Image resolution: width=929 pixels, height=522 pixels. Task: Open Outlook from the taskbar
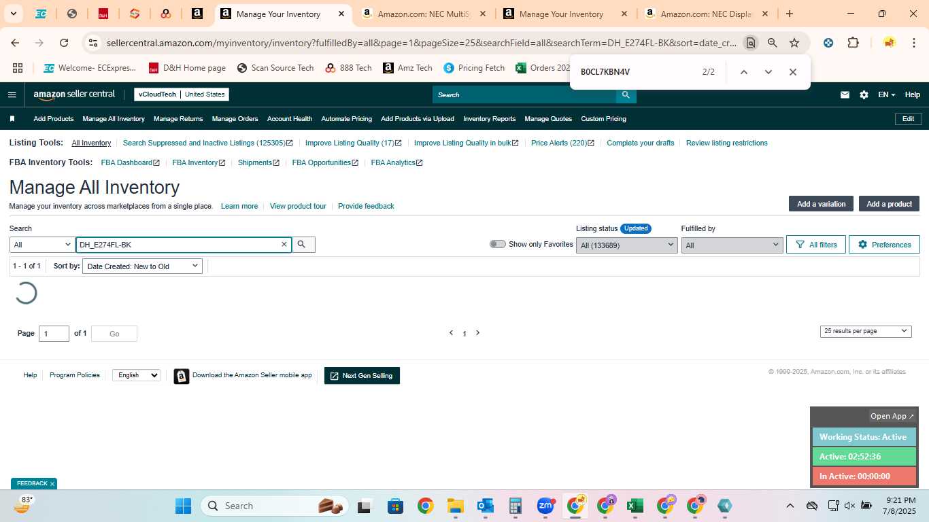485,506
